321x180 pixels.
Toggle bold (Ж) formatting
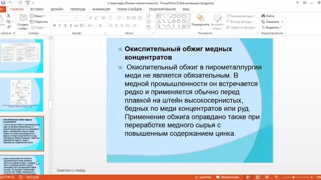click(x=54, y=25)
